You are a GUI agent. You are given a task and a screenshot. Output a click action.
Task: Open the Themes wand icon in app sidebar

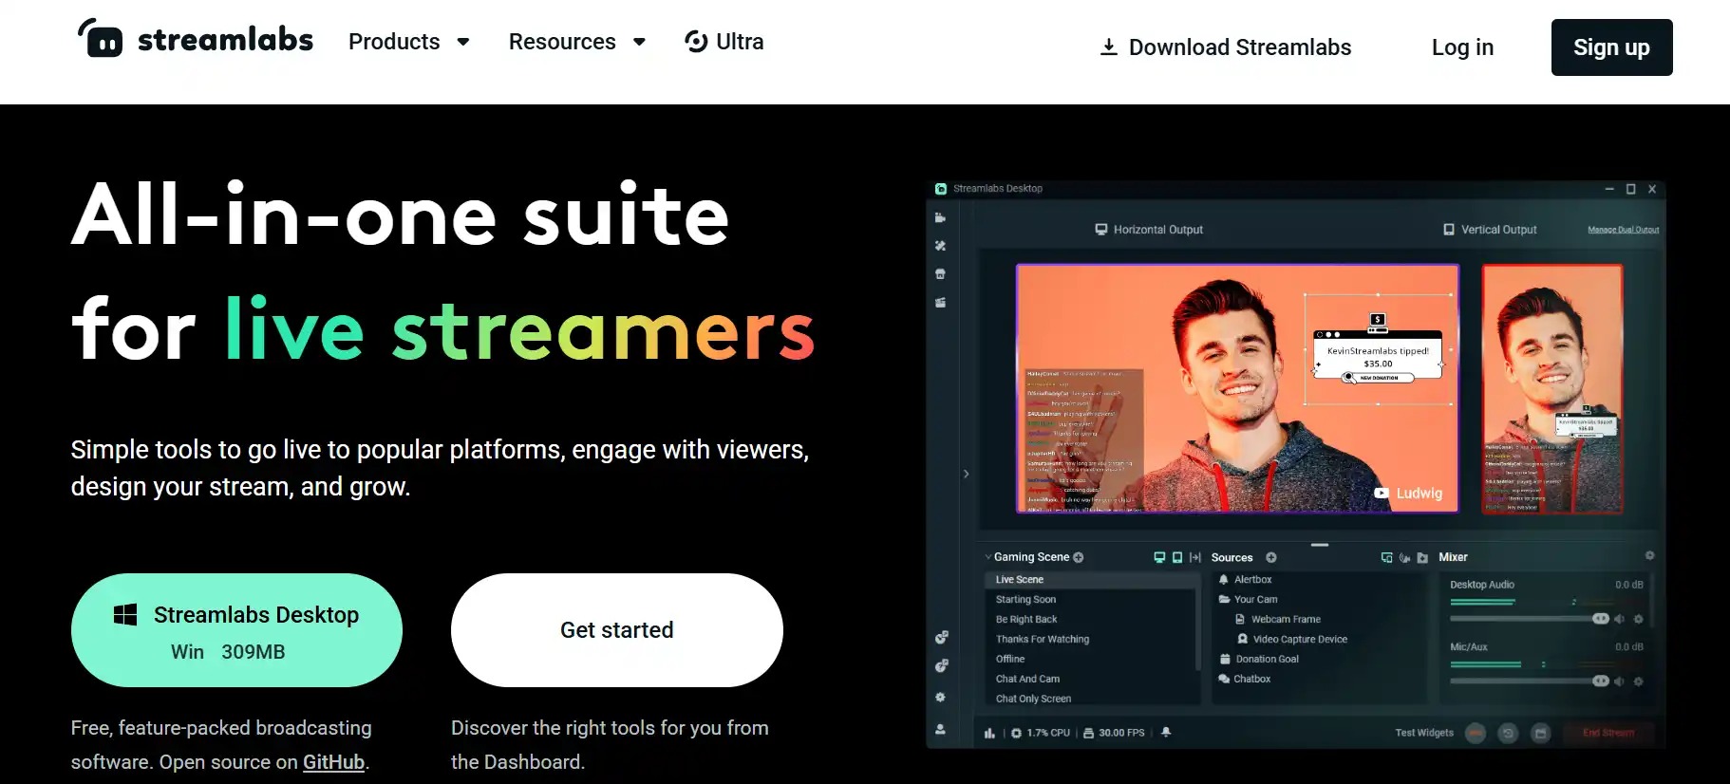[940, 246]
